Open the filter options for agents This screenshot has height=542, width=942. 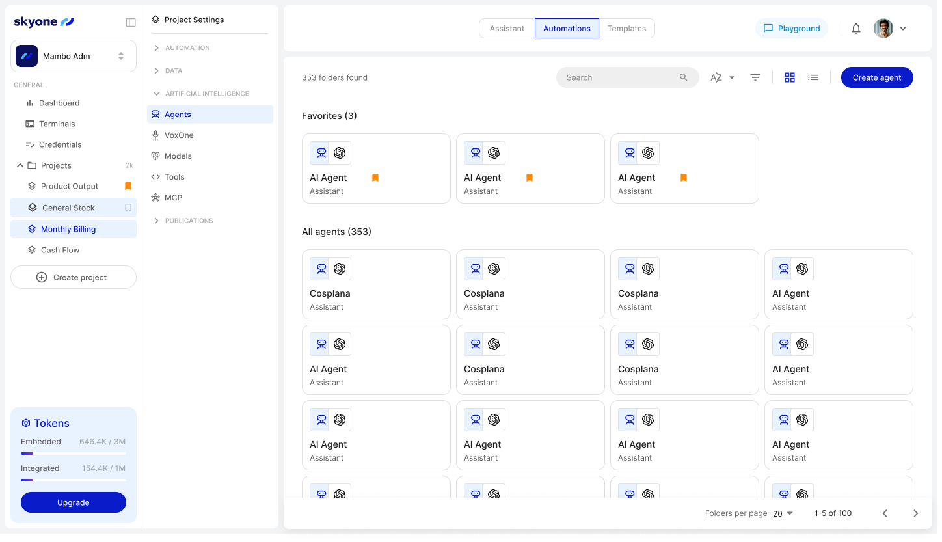[x=755, y=77]
